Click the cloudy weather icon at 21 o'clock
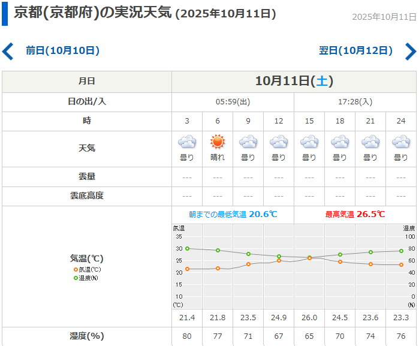Screen dimensions: 419x346 [x=370, y=143]
